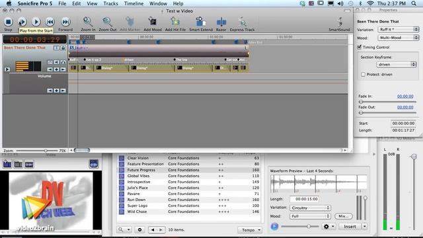The image size is (423, 238).
Task: Click the Play toolbar button
Action: click(36, 22)
